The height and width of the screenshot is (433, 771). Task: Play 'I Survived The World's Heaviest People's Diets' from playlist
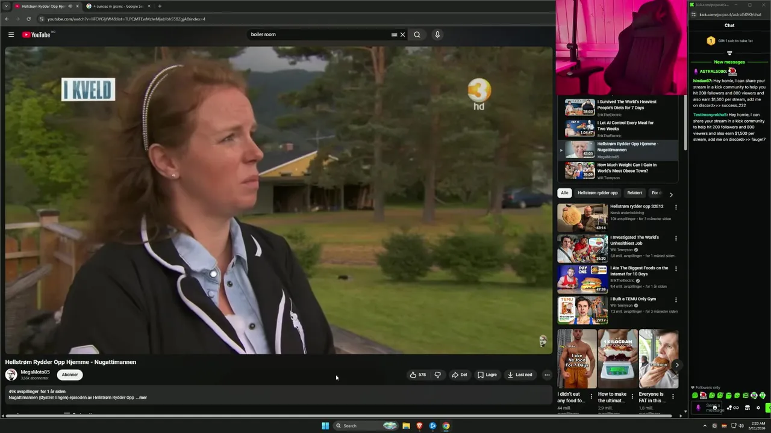pos(618,107)
